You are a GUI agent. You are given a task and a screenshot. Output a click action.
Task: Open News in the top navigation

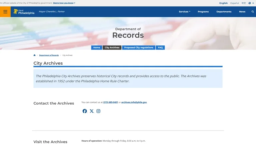click(242, 12)
